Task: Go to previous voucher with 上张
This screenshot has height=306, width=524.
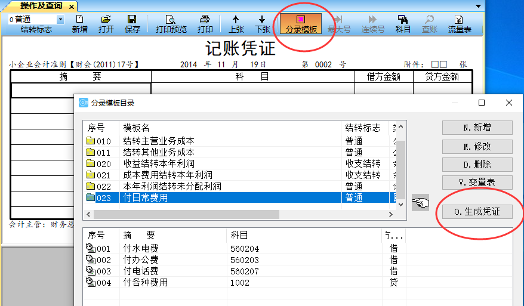Action: [236, 24]
